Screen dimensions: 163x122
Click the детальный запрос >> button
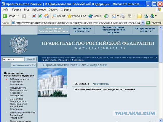tap(24, 65)
